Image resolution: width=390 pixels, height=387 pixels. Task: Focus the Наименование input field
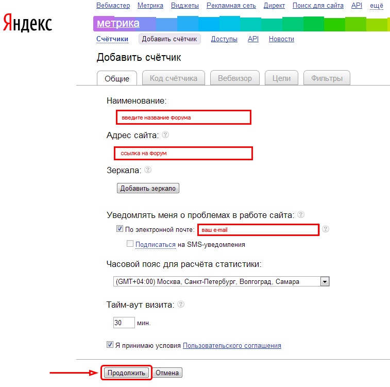183,117
